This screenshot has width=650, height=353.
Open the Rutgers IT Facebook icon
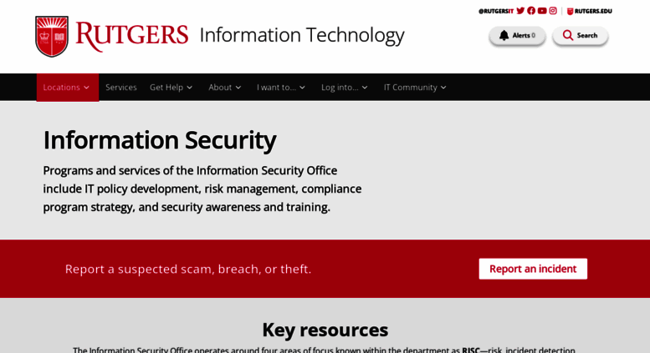coord(531,11)
